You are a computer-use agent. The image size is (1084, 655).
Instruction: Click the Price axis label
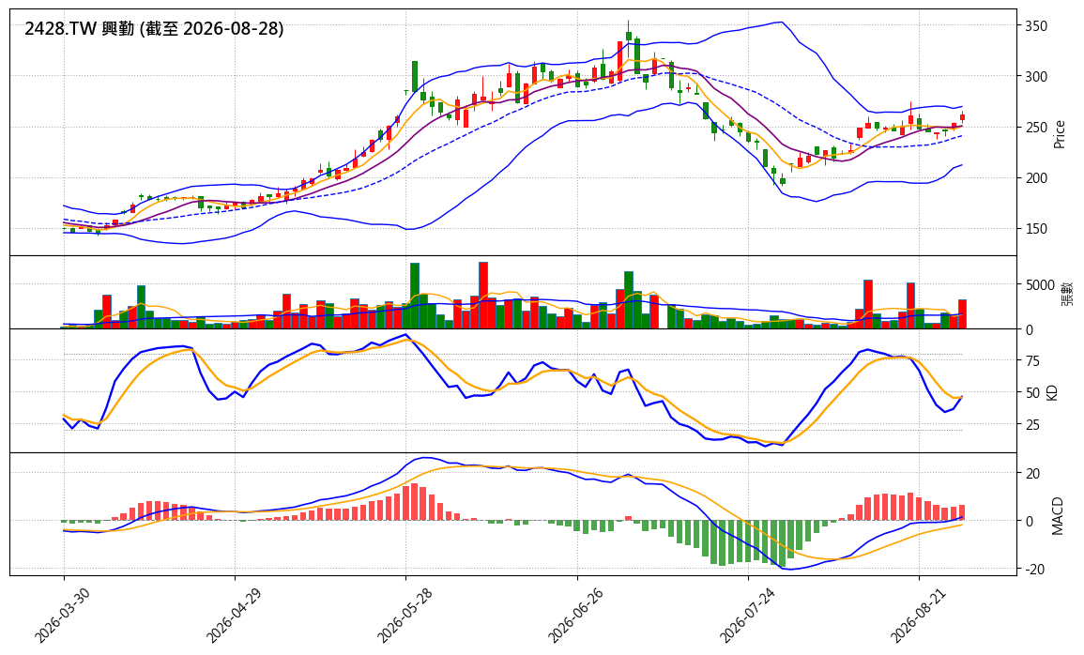pos(1059,135)
